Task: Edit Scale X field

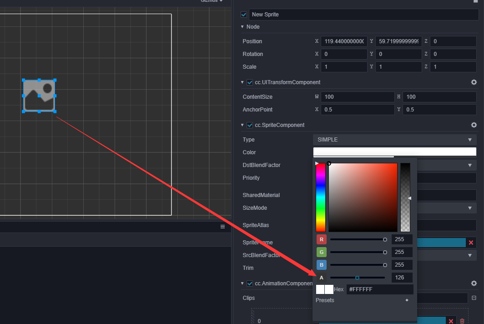Action: point(344,67)
